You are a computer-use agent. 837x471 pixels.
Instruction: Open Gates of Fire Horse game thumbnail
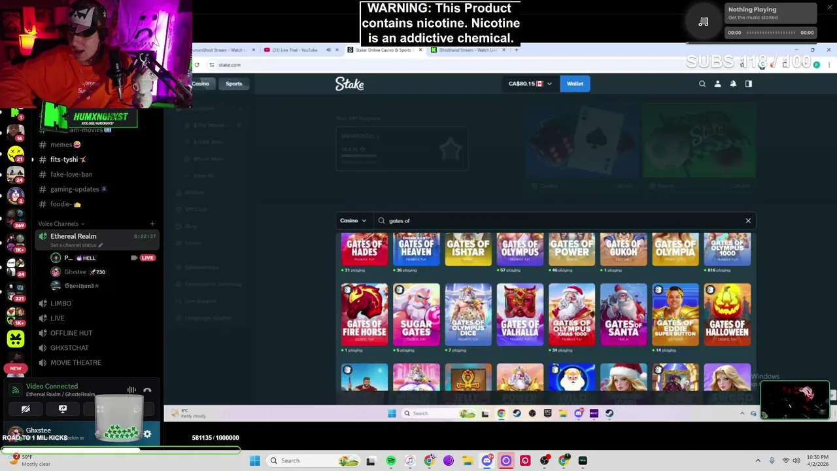pos(364,315)
